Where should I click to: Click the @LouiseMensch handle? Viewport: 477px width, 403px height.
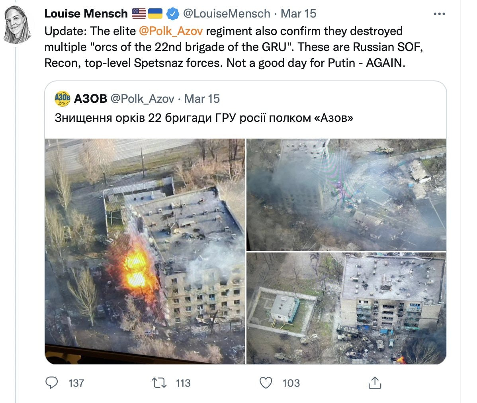point(227,14)
